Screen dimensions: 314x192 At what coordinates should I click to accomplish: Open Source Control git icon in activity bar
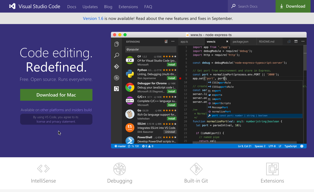(116, 67)
